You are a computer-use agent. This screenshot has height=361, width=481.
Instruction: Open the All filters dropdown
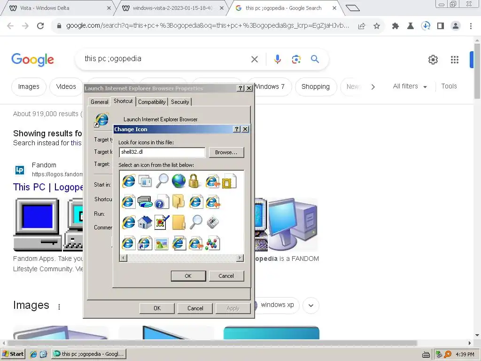click(x=410, y=86)
